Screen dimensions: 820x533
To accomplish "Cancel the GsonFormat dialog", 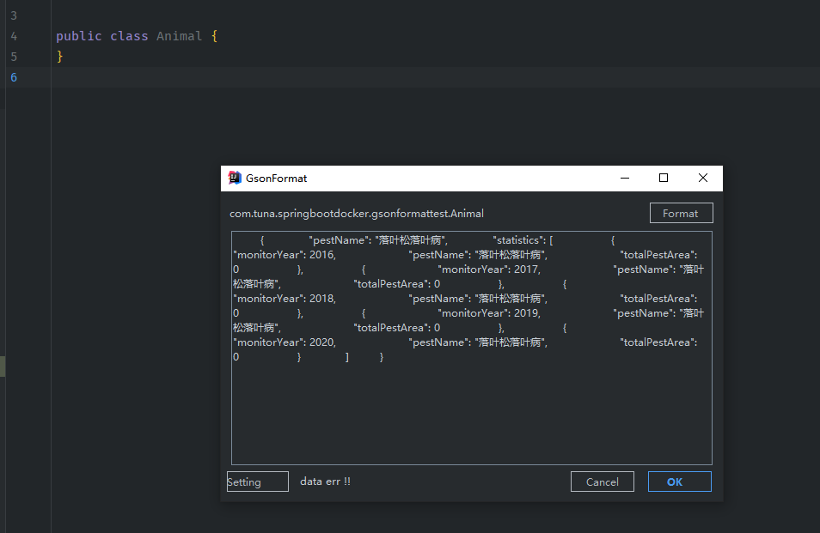I will coord(602,482).
